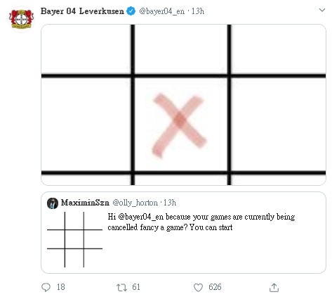Retweet using the retweet arrows icon
Screen dimensions: 332x297
pos(122,287)
